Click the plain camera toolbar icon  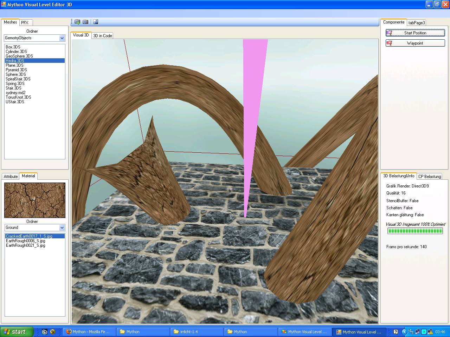pos(85,22)
